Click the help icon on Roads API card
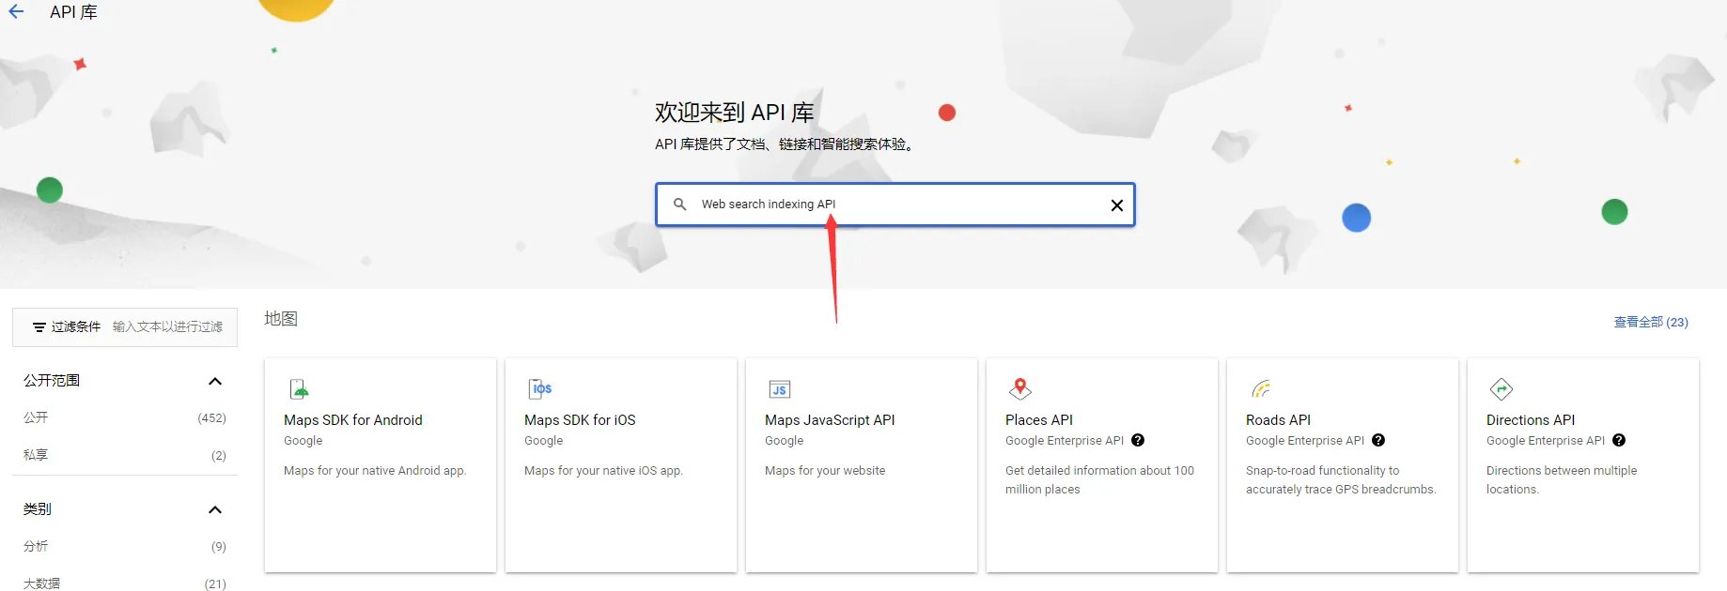 point(1378,440)
